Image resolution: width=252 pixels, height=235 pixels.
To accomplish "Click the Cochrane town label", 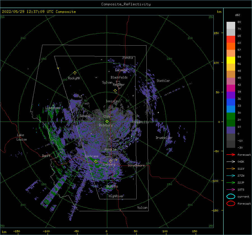I will (x=92, y=156).
